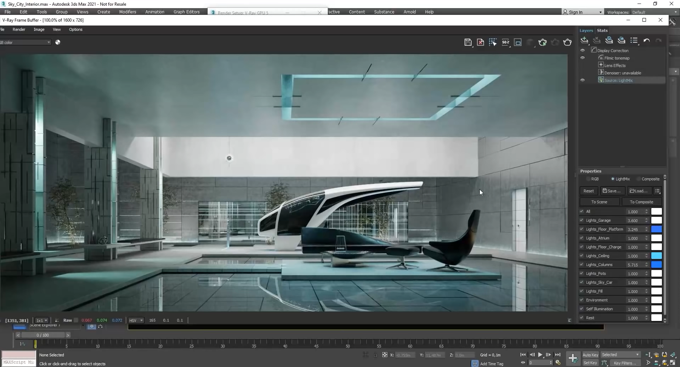
Task: Set the frame buffer zoom to 50%
Action: (506, 42)
